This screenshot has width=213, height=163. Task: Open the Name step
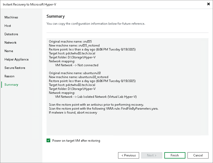8,51
